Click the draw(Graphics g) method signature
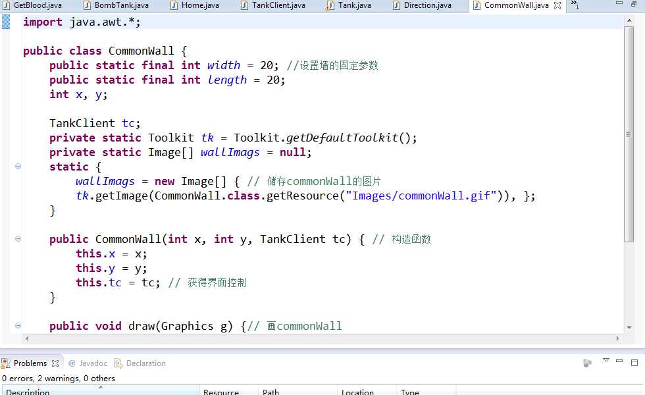645x395 pixels. tap(141, 326)
